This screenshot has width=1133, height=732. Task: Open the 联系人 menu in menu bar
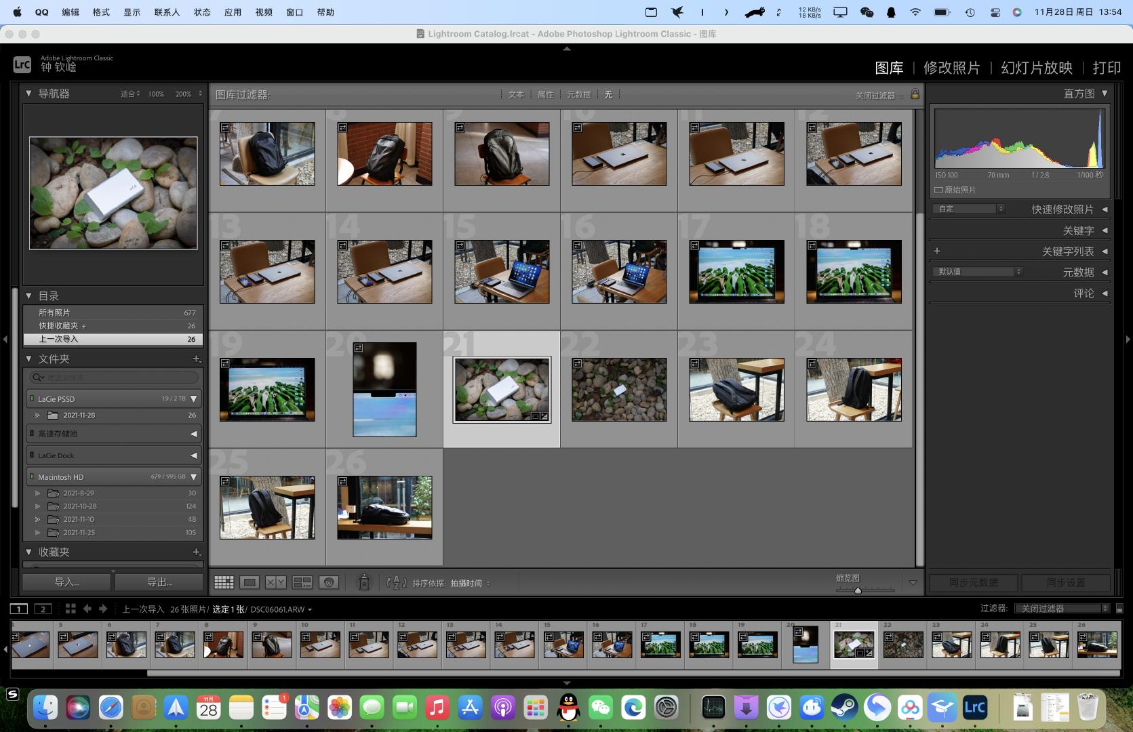pyautogui.click(x=167, y=12)
